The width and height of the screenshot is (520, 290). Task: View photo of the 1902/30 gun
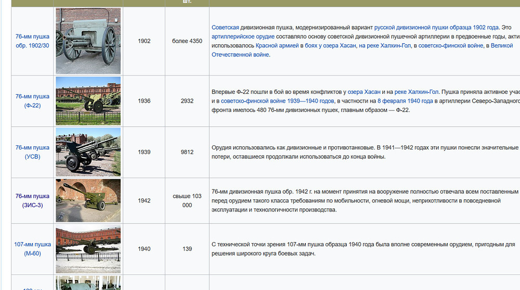(88, 41)
